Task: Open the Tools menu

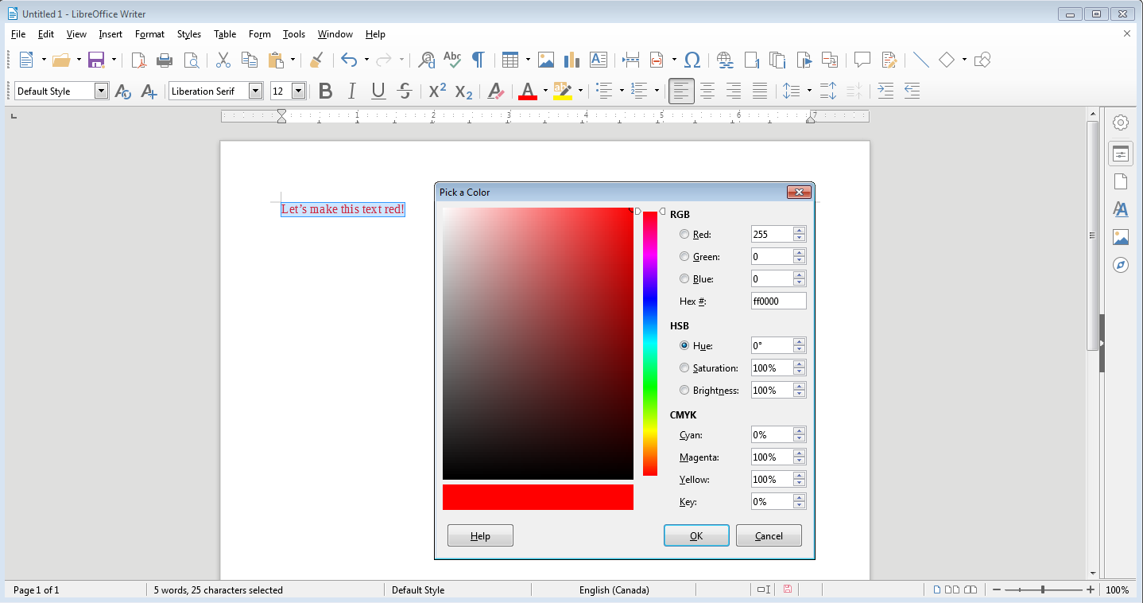Action: pos(294,34)
